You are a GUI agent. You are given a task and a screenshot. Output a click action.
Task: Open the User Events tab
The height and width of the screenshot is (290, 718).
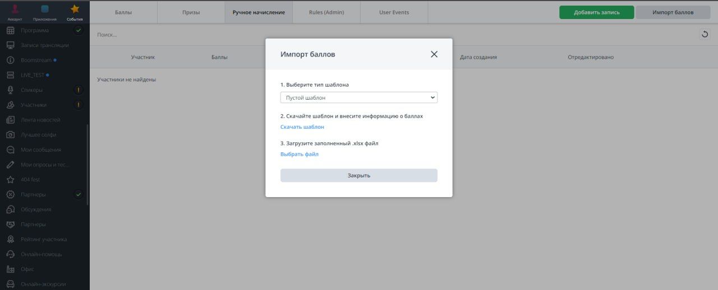coord(394,12)
